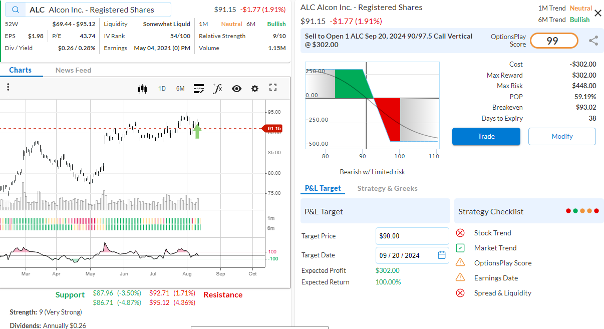Click the Target Price input field
Screen dimensions: 604x329
412,236
